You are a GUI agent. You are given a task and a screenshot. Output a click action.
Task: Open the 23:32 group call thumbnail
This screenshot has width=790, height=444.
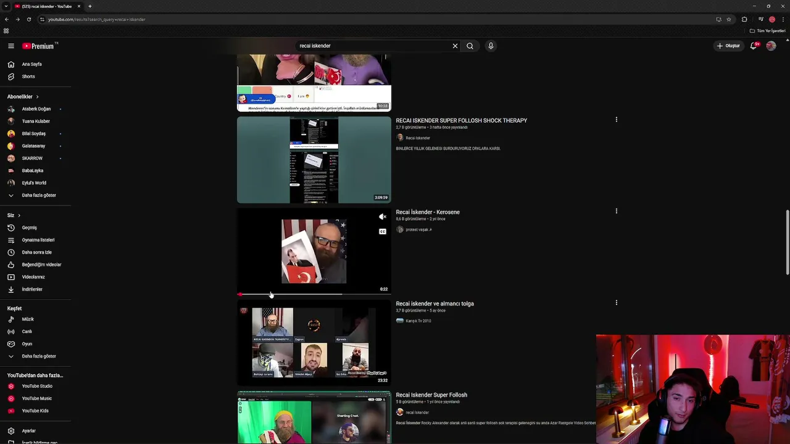pos(314,343)
